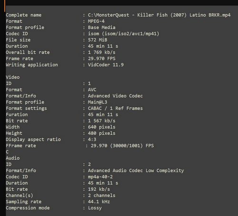Click the 44.1 kHz sampling rate value
The image size is (238, 216).
(x=99, y=202)
